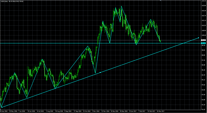Click the 100.40 price scale label
This screenshot has width=207, height=113.
(204, 35)
